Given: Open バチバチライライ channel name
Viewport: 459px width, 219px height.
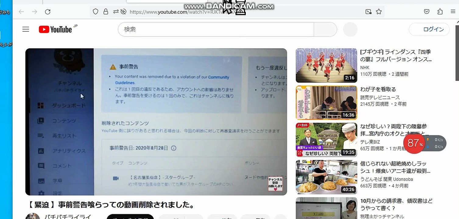Looking at the screenshot, I should tap(68, 217).
